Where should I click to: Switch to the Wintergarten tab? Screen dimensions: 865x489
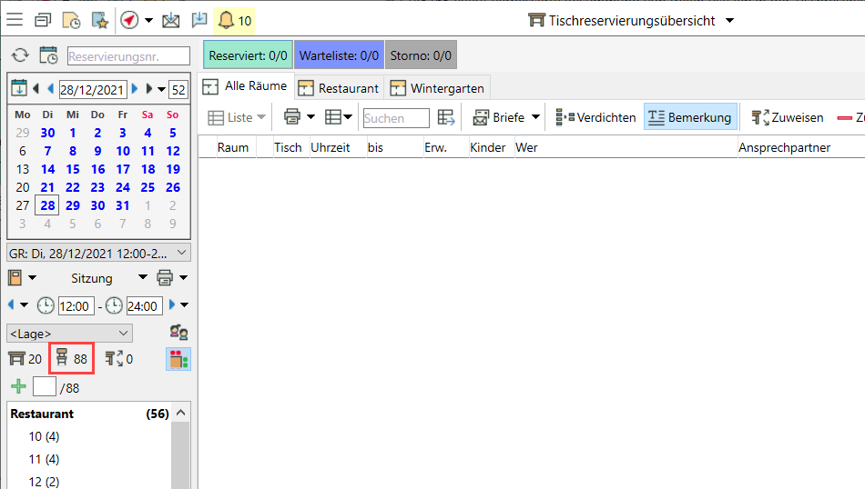[438, 88]
